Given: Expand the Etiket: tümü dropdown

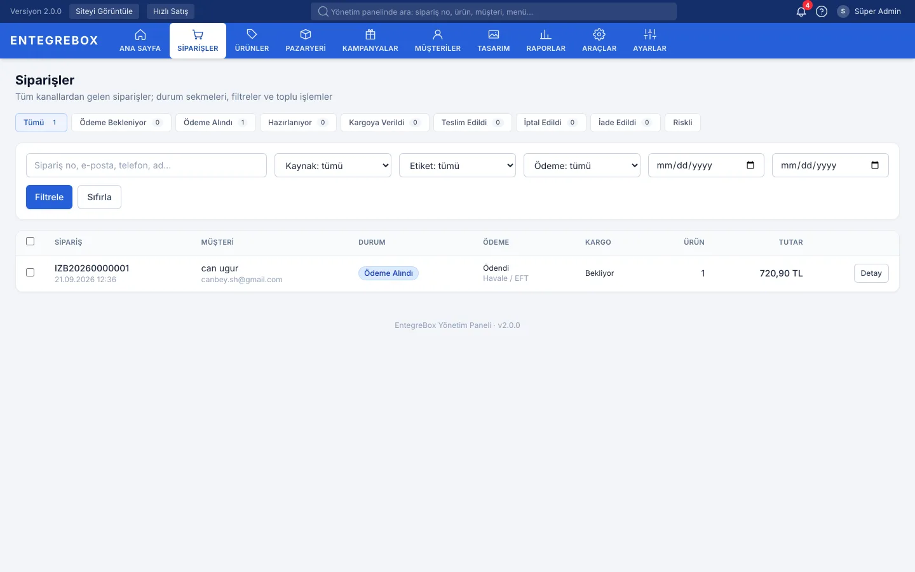Looking at the screenshot, I should click(457, 165).
